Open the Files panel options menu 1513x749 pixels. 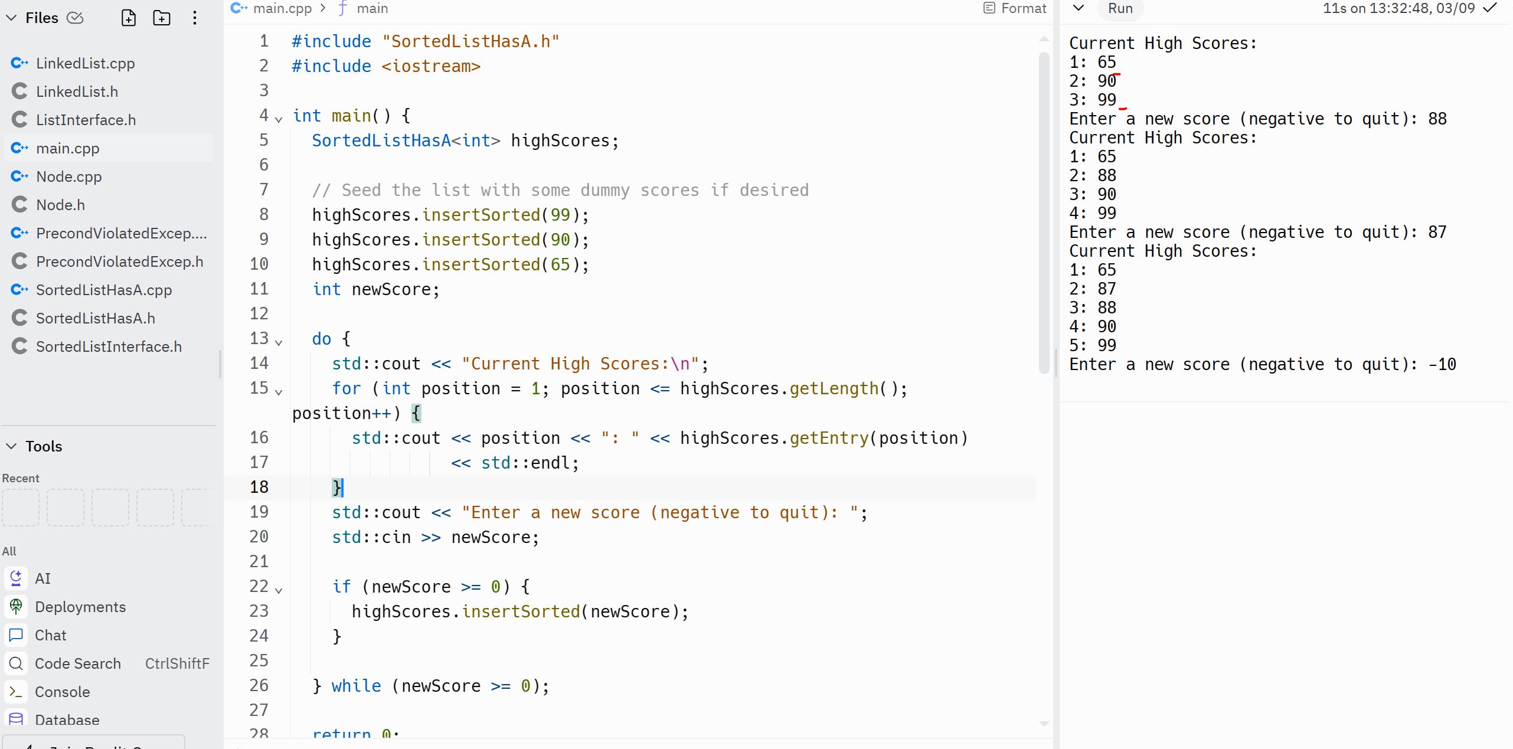[x=194, y=18]
